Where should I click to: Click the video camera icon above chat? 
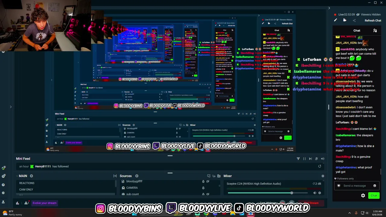click(x=345, y=20)
